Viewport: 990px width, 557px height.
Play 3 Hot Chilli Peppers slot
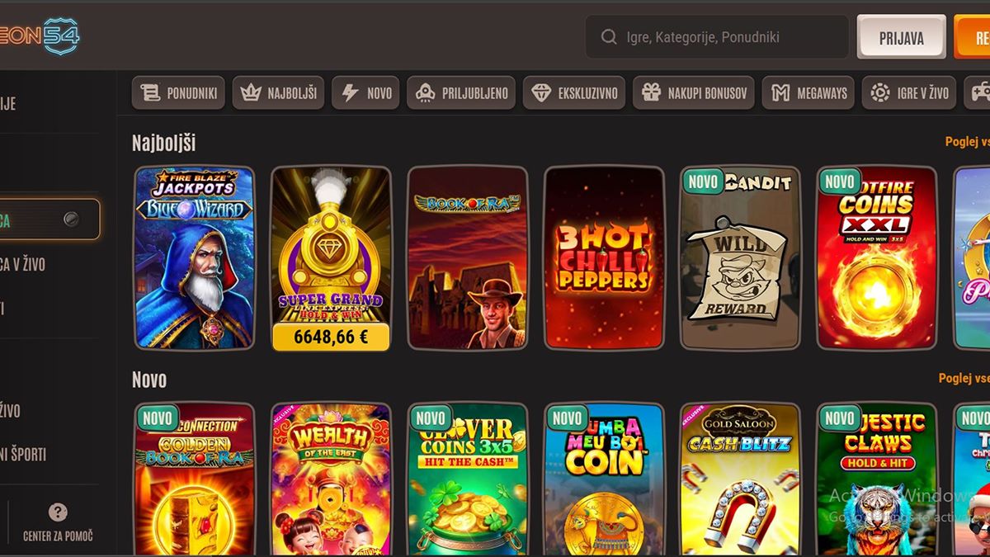[604, 258]
